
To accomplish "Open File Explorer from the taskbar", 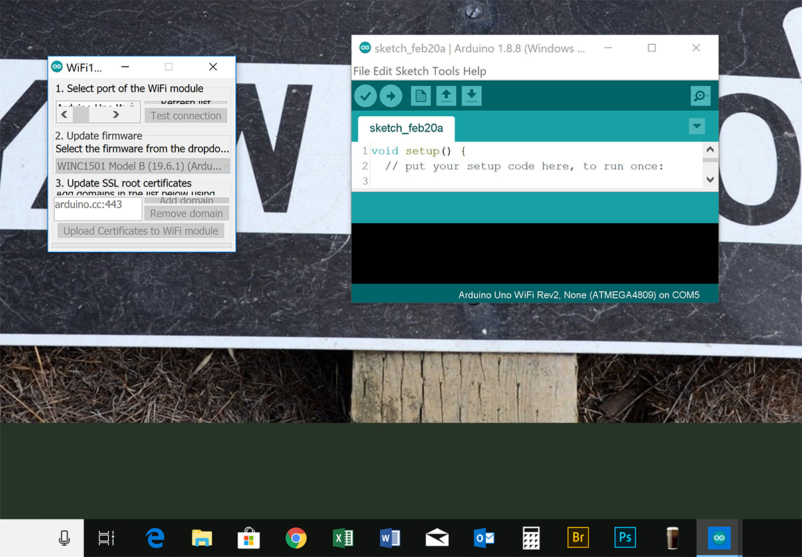I will pos(202,538).
